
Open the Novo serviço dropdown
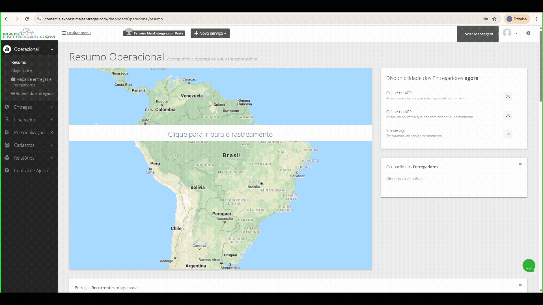210,33
